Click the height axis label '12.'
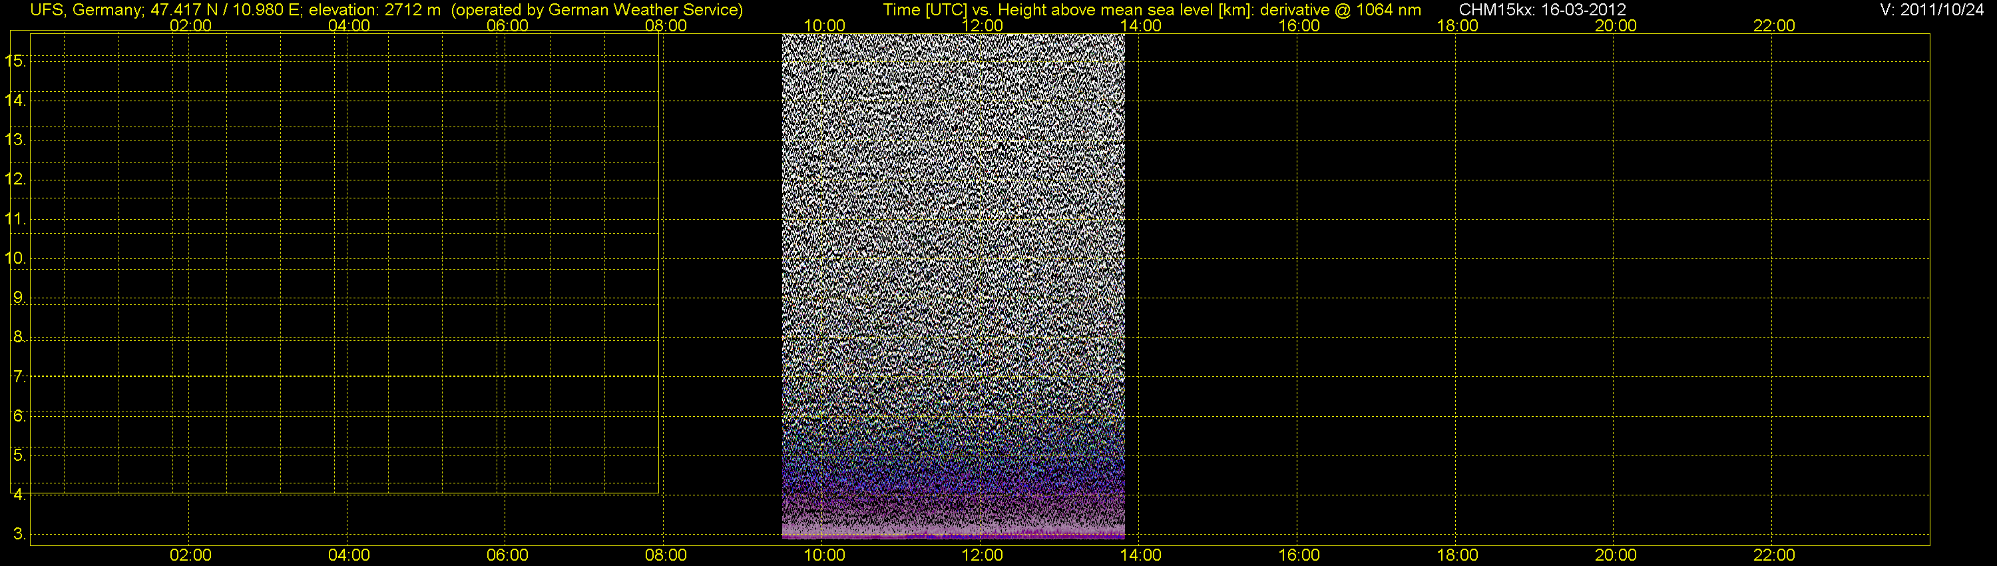Screen dimensions: 1997x566 click(x=15, y=179)
